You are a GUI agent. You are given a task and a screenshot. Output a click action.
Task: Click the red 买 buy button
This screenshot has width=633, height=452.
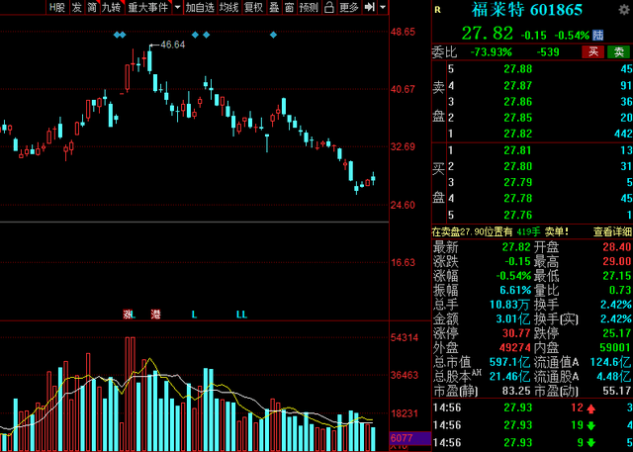(x=593, y=51)
